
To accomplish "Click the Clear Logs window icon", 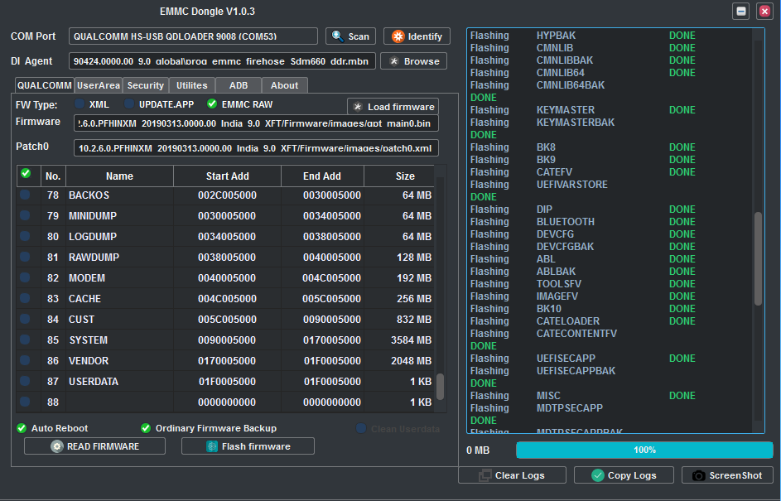I will point(485,475).
